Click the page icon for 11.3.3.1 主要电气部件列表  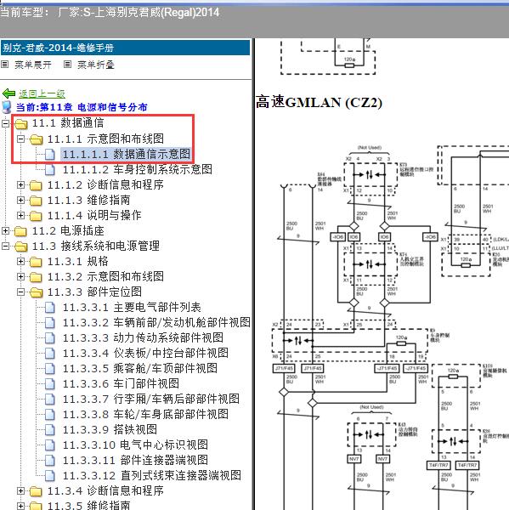click(x=50, y=307)
